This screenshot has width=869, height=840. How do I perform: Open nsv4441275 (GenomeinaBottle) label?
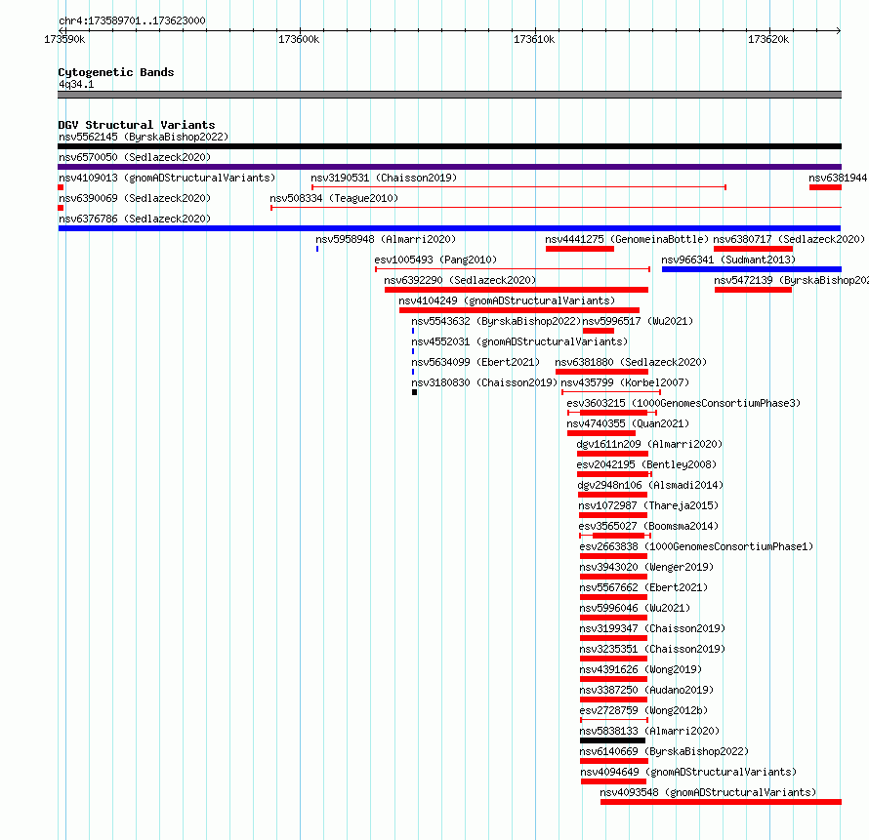coord(627,239)
